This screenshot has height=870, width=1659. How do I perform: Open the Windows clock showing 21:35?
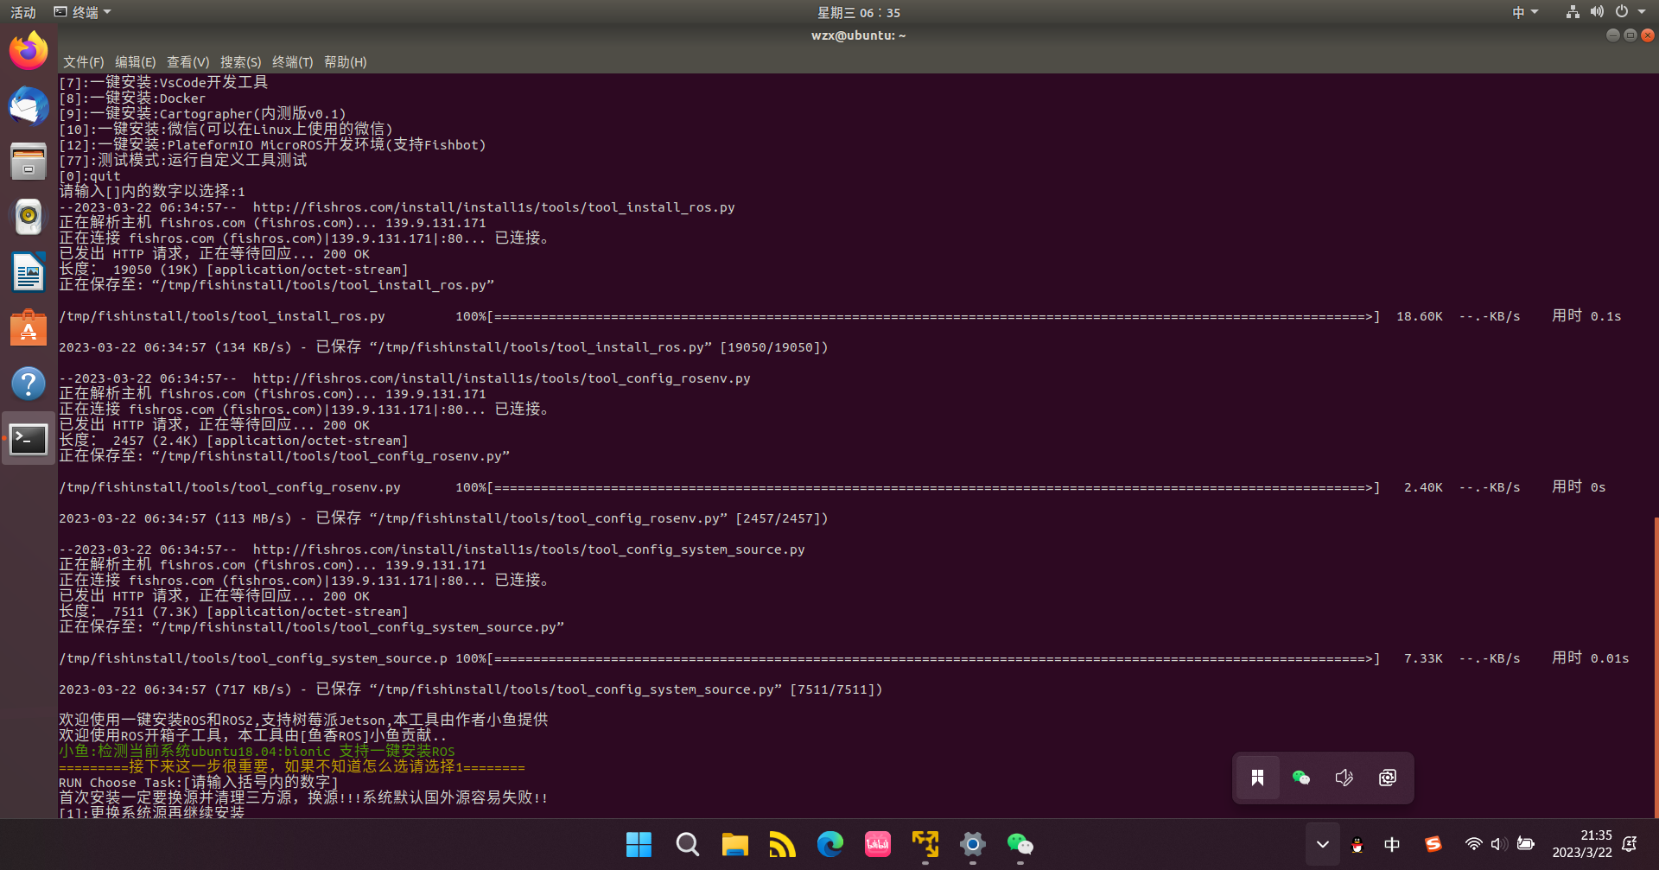pos(1582,844)
